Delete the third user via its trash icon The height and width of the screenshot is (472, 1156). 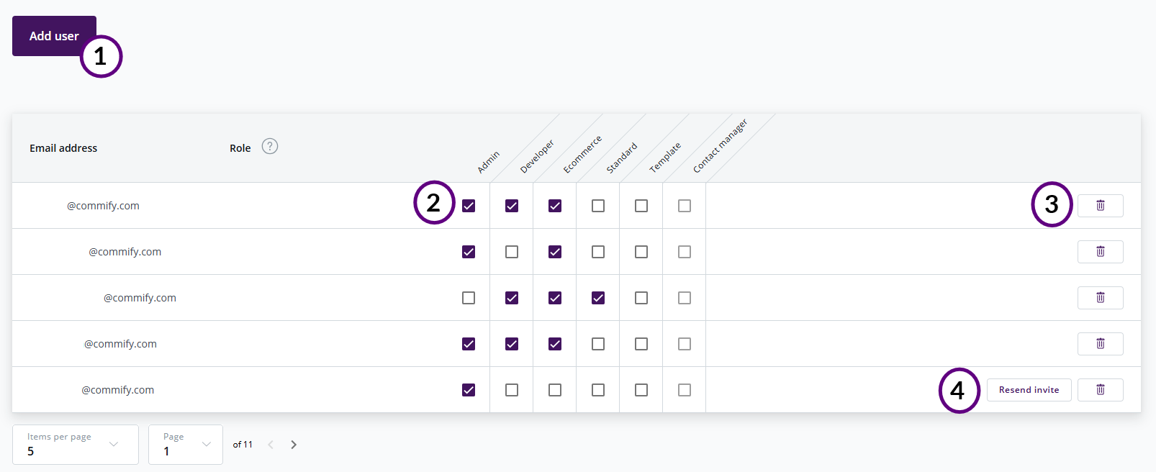1100,297
